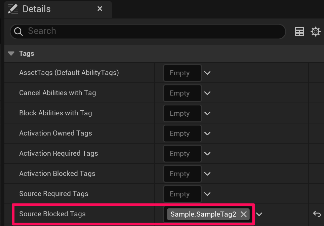Expand the Activation Owned Tags dropdown
The image size is (324, 226).
207,134
